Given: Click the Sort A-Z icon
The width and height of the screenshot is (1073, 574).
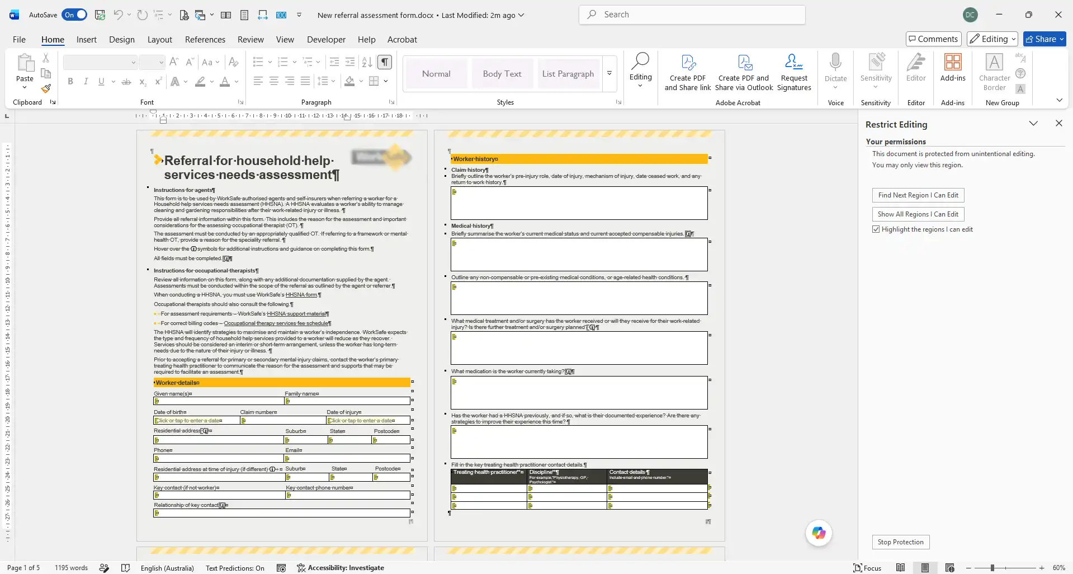Looking at the screenshot, I should 367,62.
